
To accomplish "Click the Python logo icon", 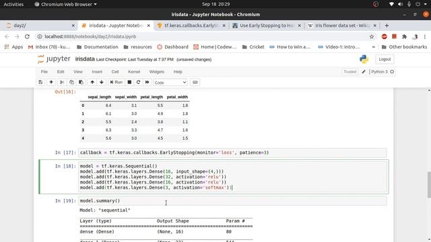I will [x=364, y=59].
